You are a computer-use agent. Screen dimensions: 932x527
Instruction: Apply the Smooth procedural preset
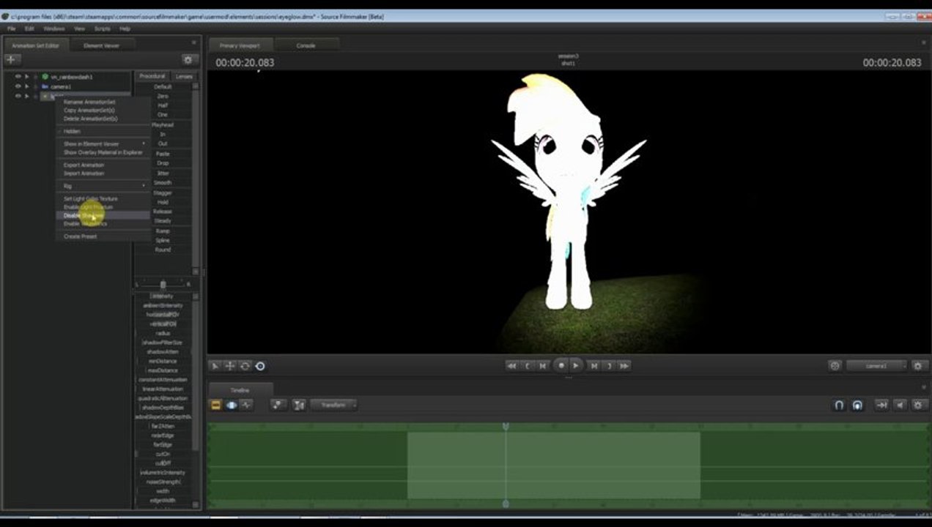163,183
